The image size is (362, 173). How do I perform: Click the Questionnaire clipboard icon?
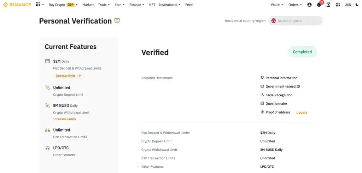point(262,103)
